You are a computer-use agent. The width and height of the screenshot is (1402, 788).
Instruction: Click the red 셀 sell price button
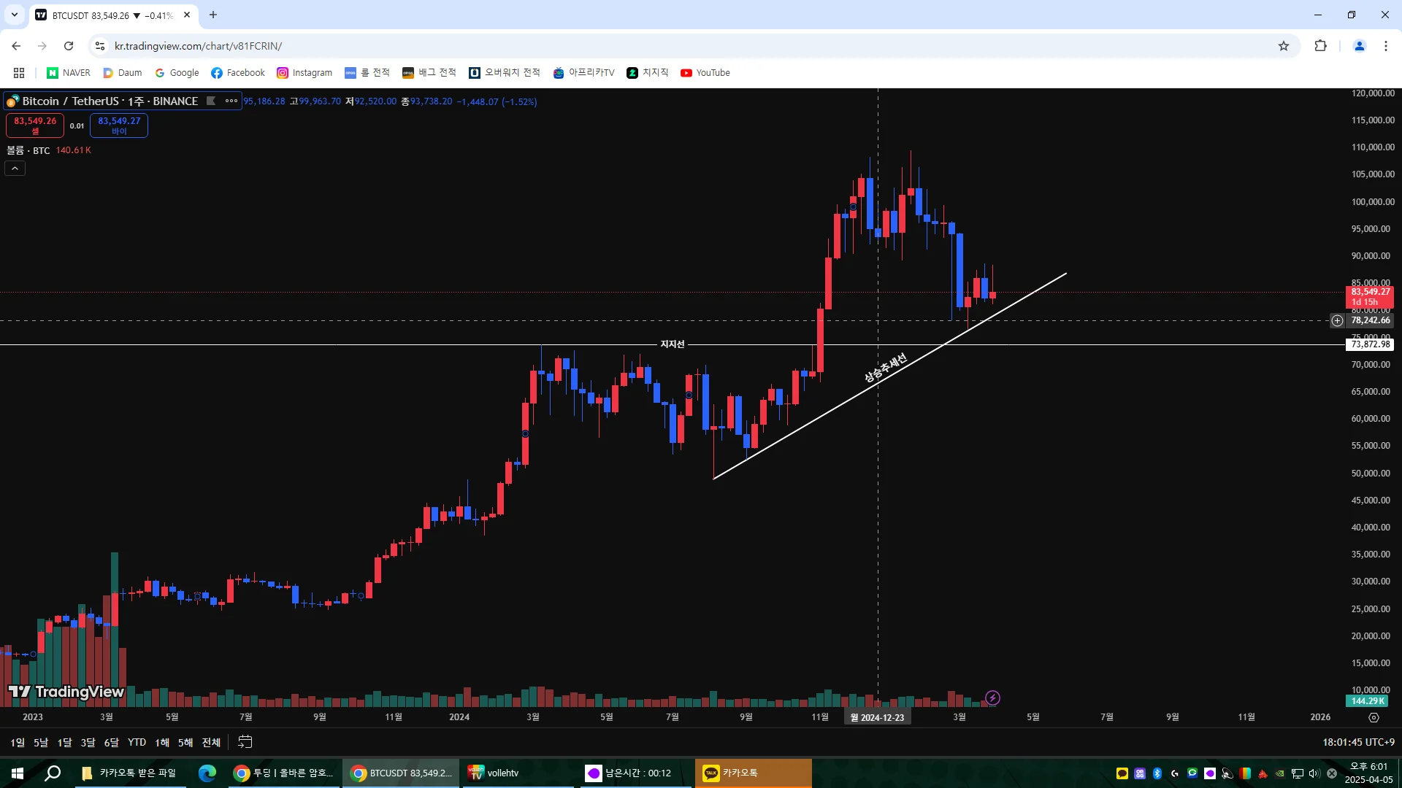35,125
